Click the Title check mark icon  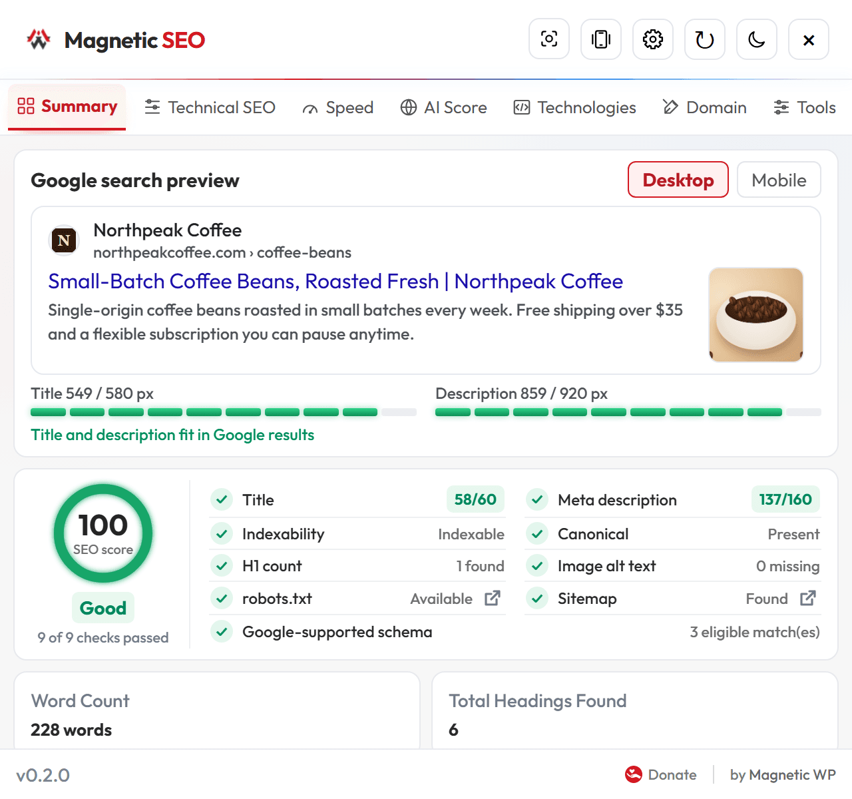click(x=222, y=499)
